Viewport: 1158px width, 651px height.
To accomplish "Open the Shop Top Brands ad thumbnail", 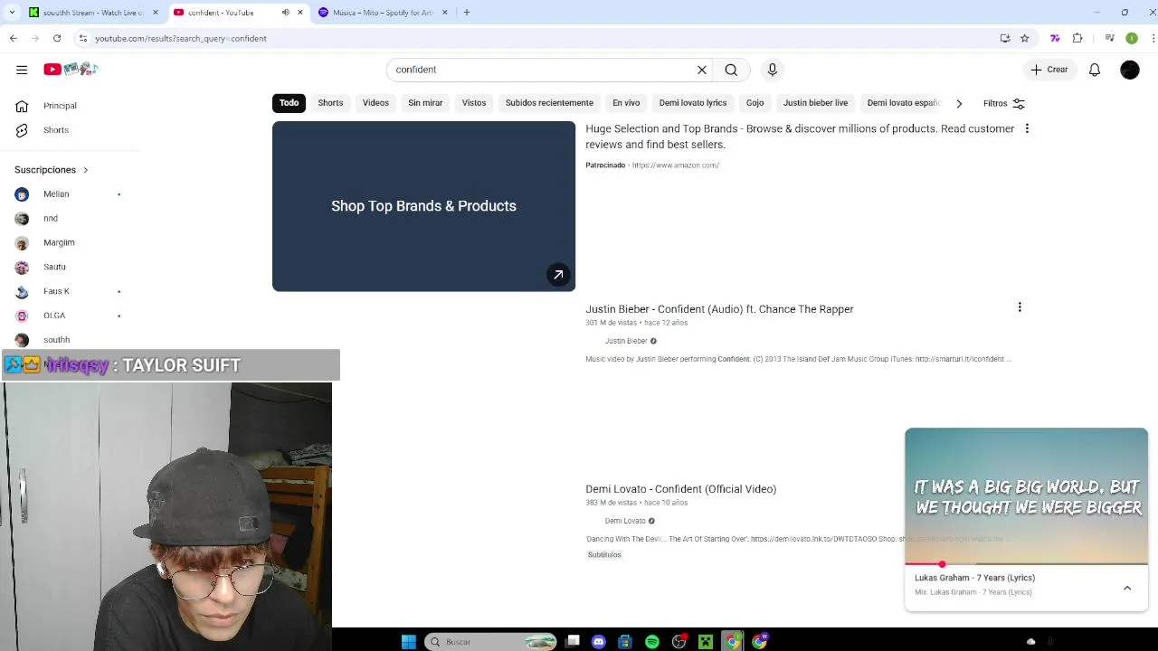I will click(x=423, y=206).
